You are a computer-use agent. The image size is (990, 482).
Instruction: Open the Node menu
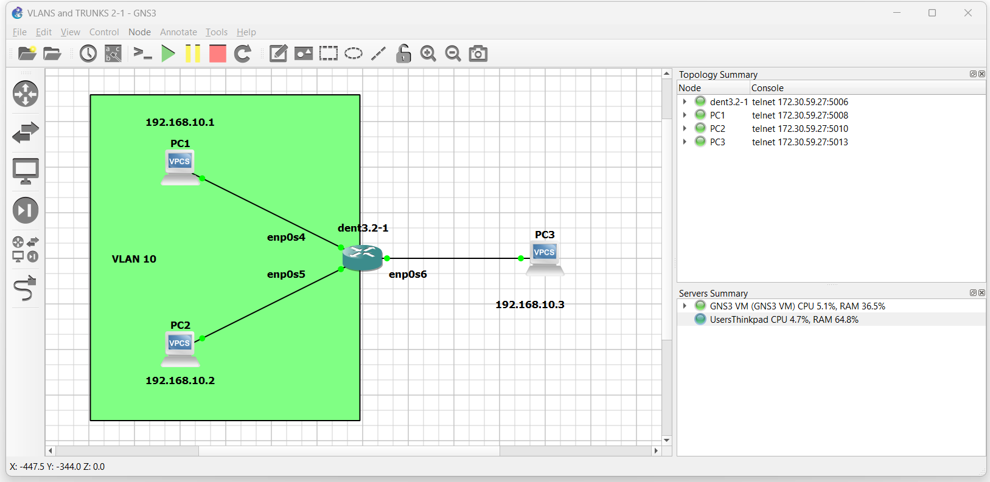(139, 32)
